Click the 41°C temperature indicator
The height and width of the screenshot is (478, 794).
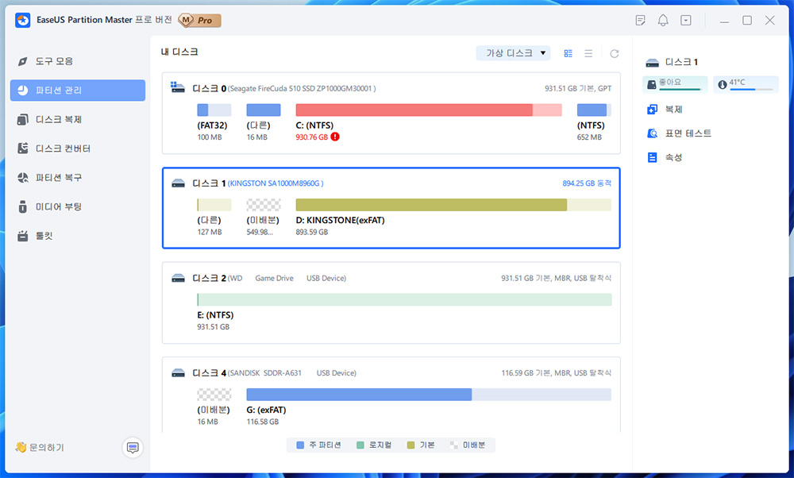[x=746, y=84]
